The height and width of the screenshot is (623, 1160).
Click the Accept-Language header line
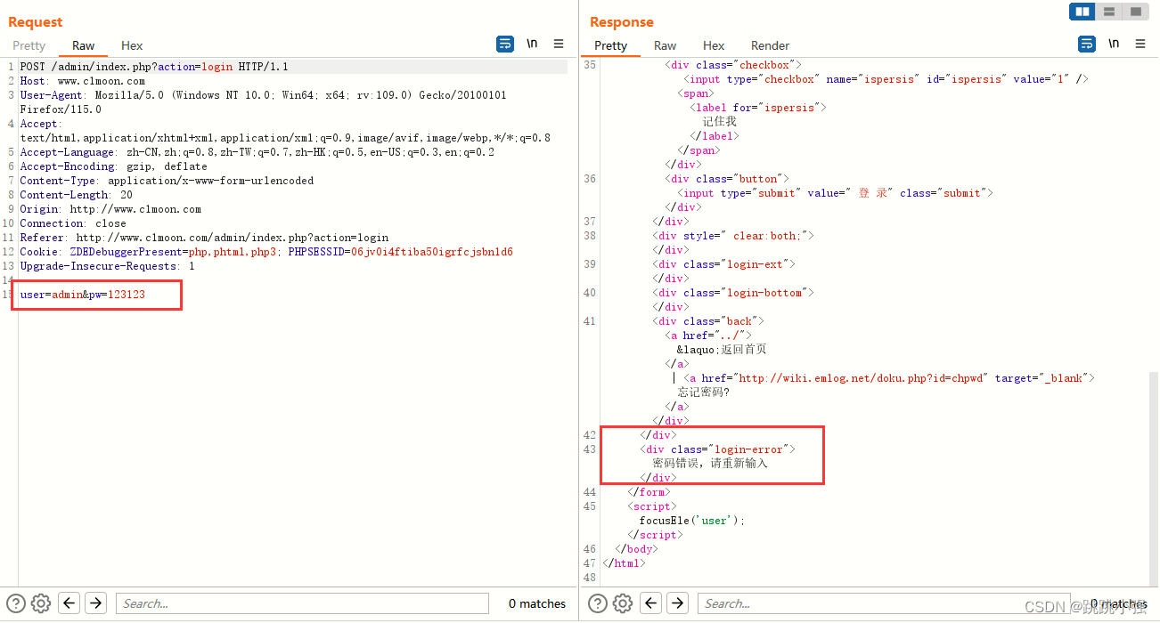(257, 152)
